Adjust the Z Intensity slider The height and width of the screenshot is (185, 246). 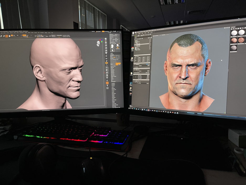coord(28,37)
